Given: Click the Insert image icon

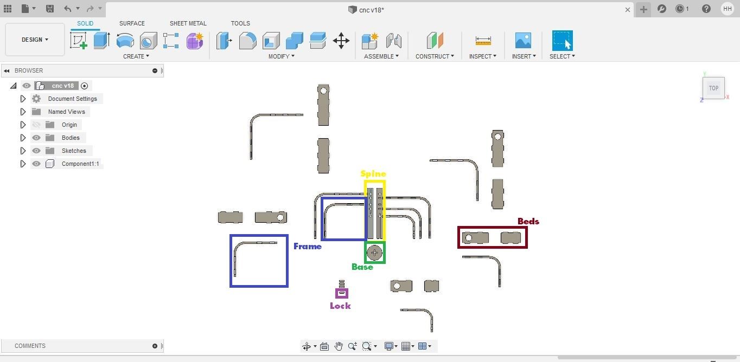Looking at the screenshot, I should tap(523, 41).
